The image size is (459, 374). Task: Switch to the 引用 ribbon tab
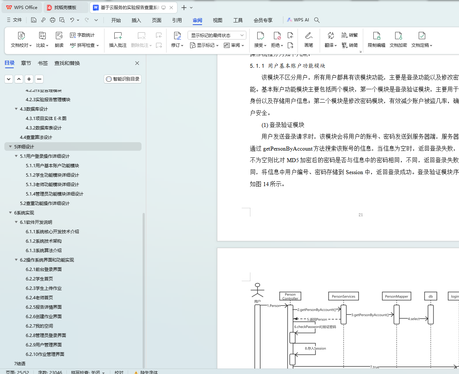pos(177,20)
